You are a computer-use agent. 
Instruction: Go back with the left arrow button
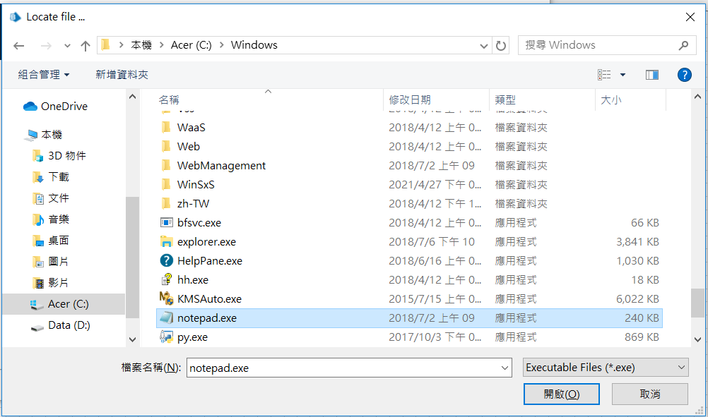point(18,46)
